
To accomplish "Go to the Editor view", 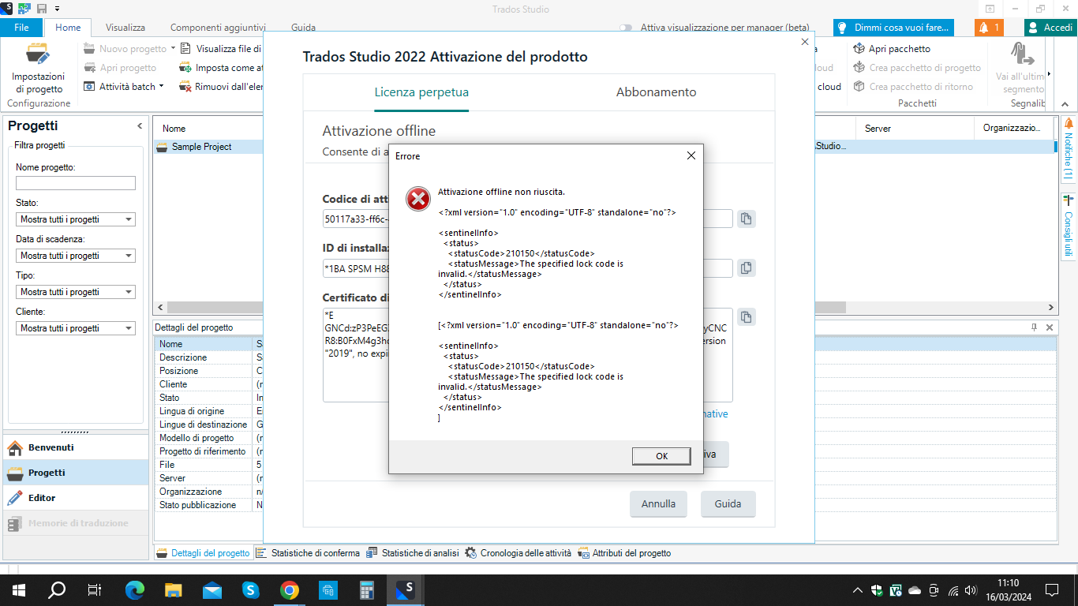I will [74, 498].
